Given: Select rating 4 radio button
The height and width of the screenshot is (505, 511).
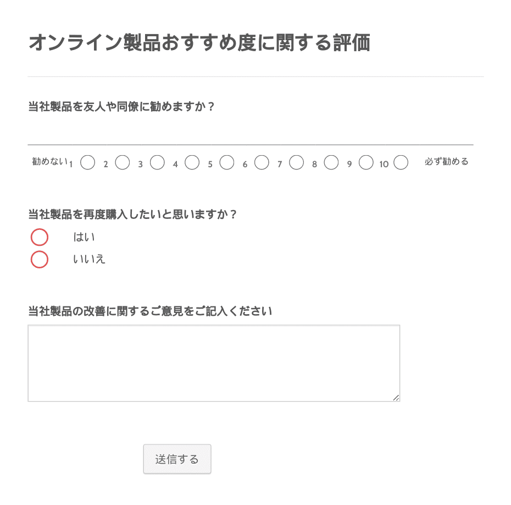Looking at the screenshot, I should (192, 162).
